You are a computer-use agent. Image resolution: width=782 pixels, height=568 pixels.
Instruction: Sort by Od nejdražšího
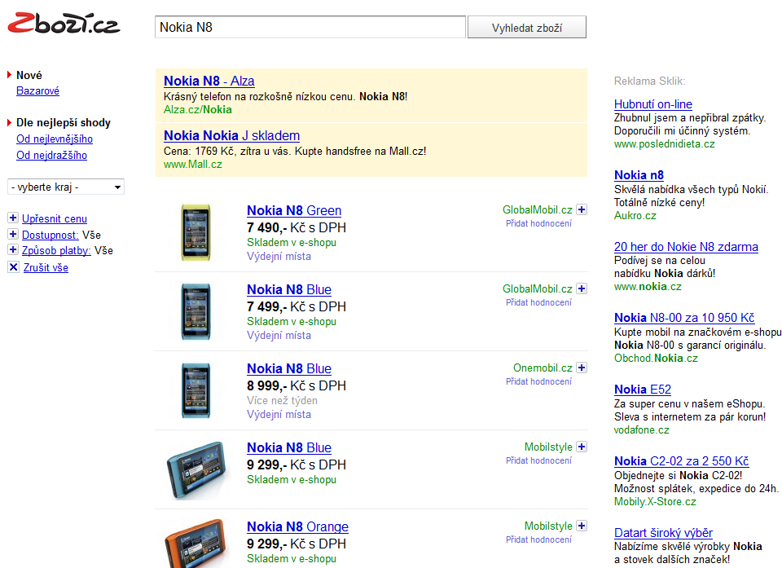tap(51, 155)
